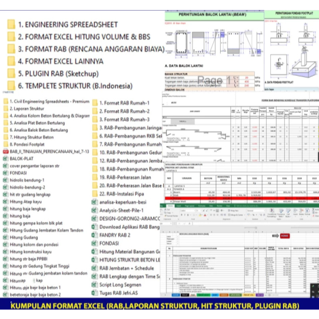Screen dimensions: 319x319
Task: Select 6. TEMPLETE STRUKTUR (B.Indonesia) folder name
Action: (x=75, y=86)
